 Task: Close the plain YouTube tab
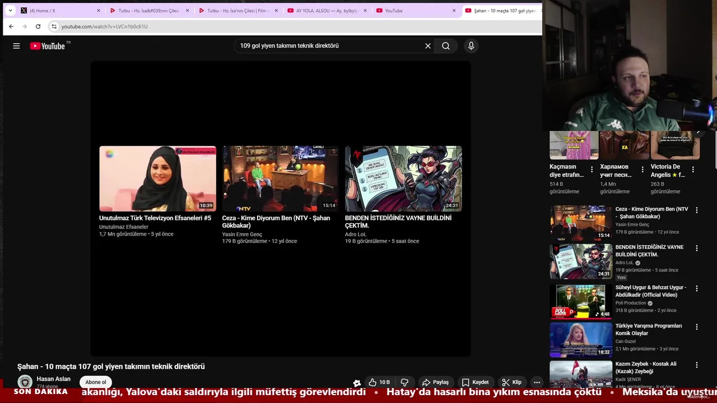pyautogui.click(x=454, y=11)
